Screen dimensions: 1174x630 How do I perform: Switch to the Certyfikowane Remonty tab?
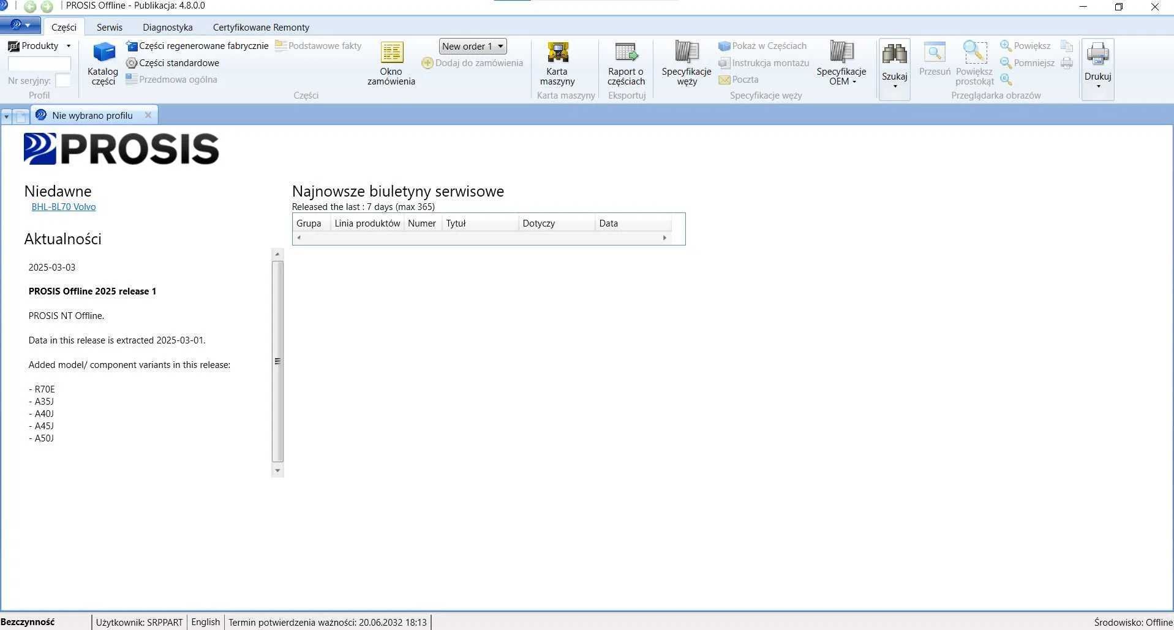pyautogui.click(x=261, y=27)
